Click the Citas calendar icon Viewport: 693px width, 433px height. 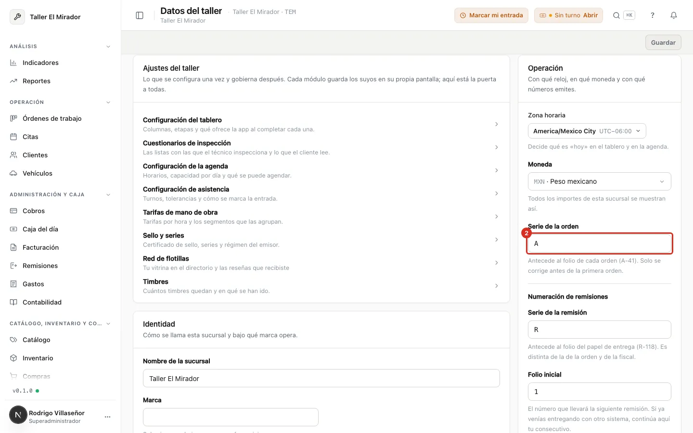(13, 137)
